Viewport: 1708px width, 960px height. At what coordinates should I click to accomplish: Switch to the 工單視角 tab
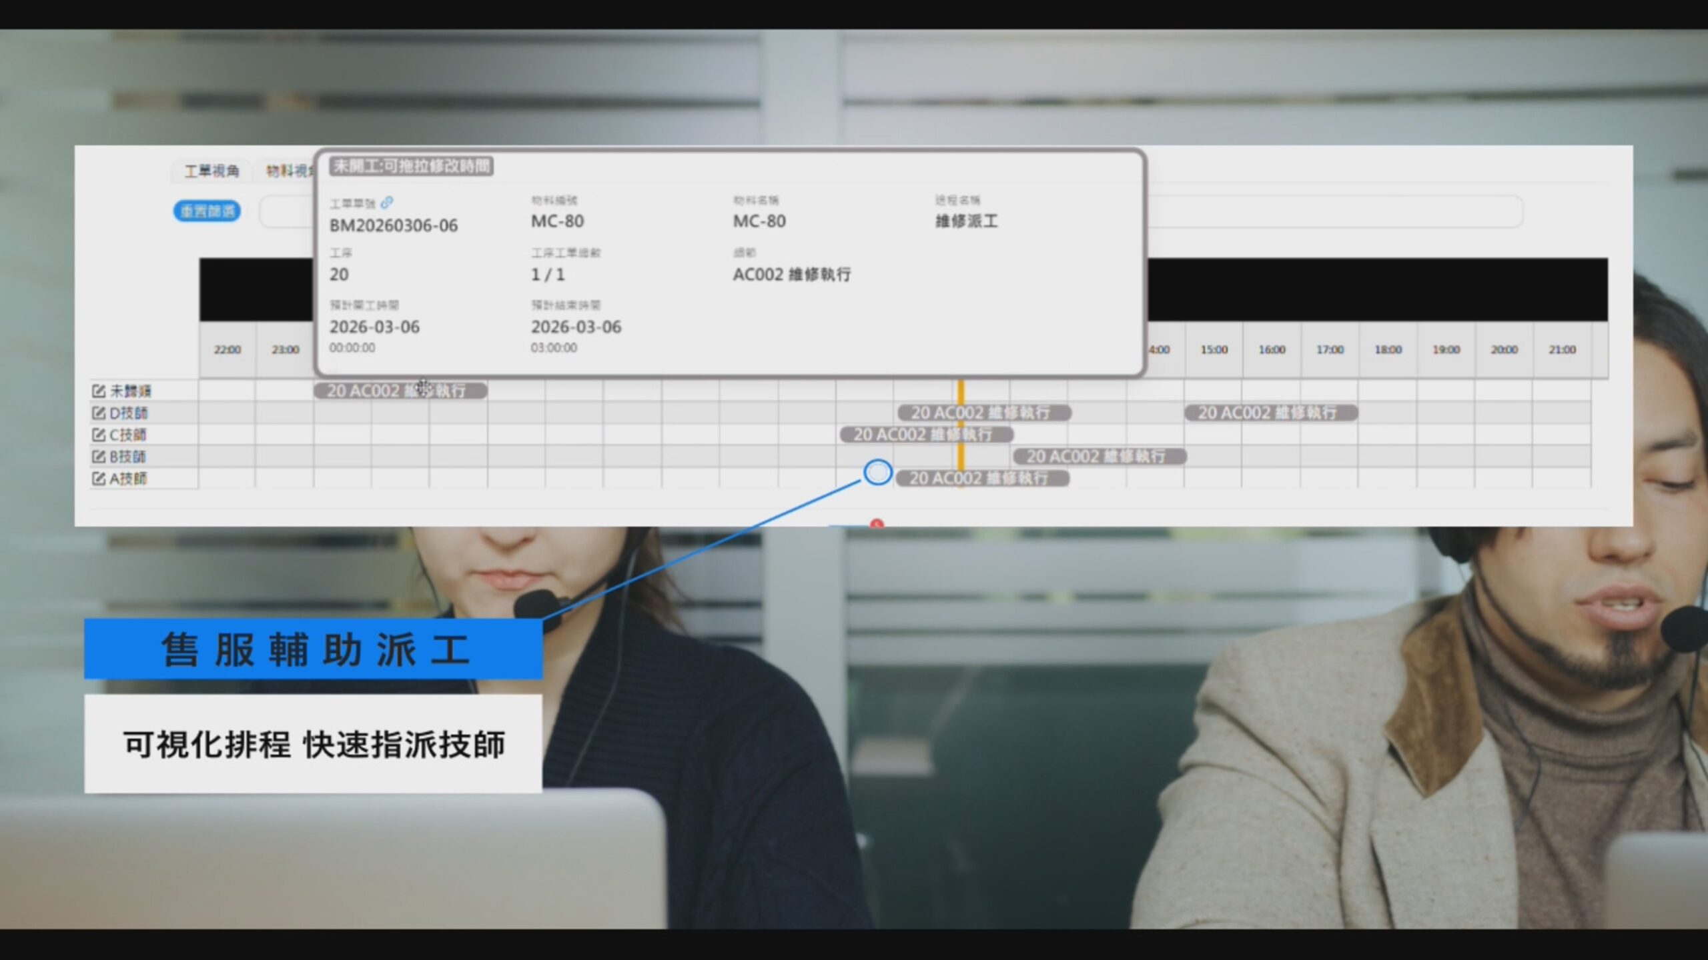pos(211,171)
